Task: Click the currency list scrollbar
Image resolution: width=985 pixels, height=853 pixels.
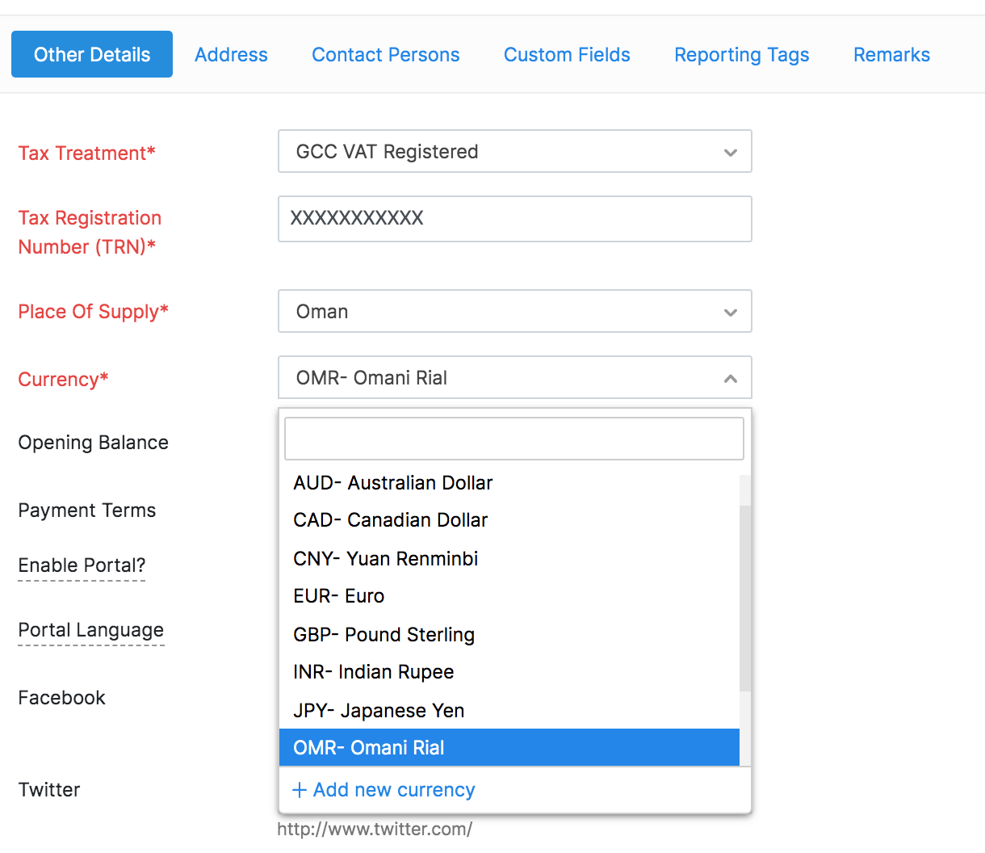Action: tap(745, 598)
